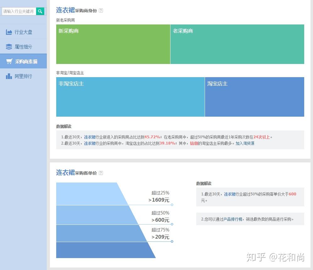Screen dimensions: 313x270
Task: Click 连衣裙 link in first data note
Action: (89, 137)
